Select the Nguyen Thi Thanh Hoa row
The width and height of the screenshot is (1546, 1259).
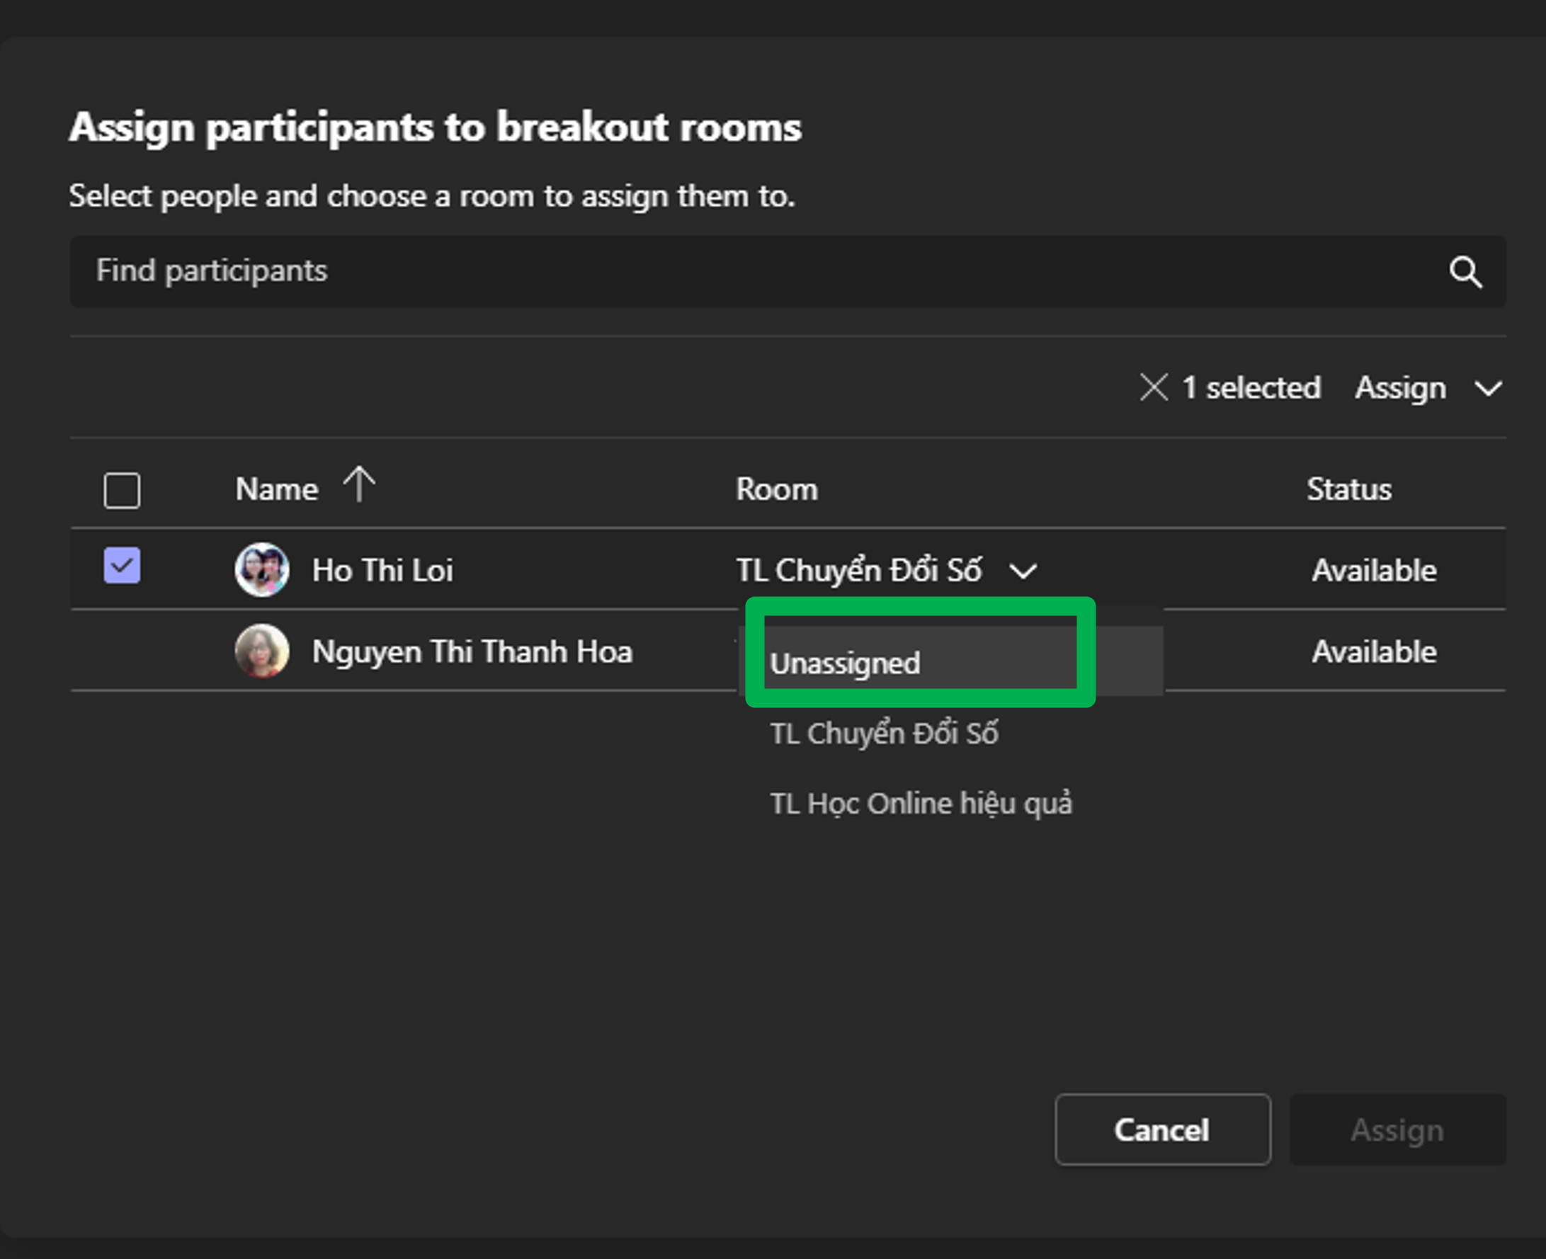coord(472,651)
